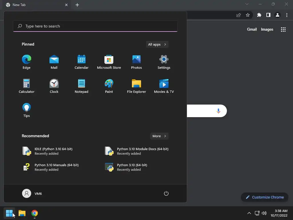Click Customize Chrome button

(x=265, y=197)
